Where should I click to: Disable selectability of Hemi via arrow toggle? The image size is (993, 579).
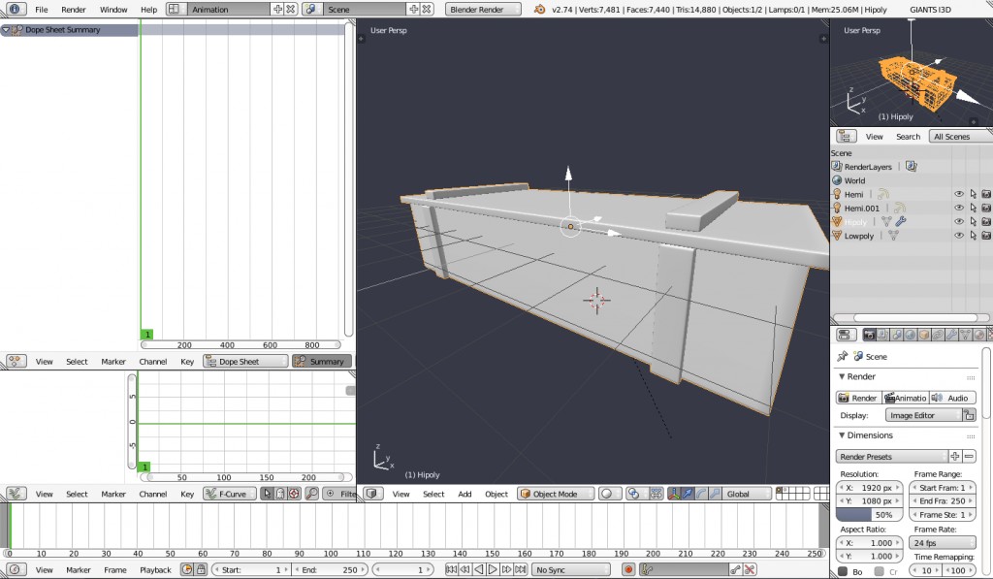point(974,194)
